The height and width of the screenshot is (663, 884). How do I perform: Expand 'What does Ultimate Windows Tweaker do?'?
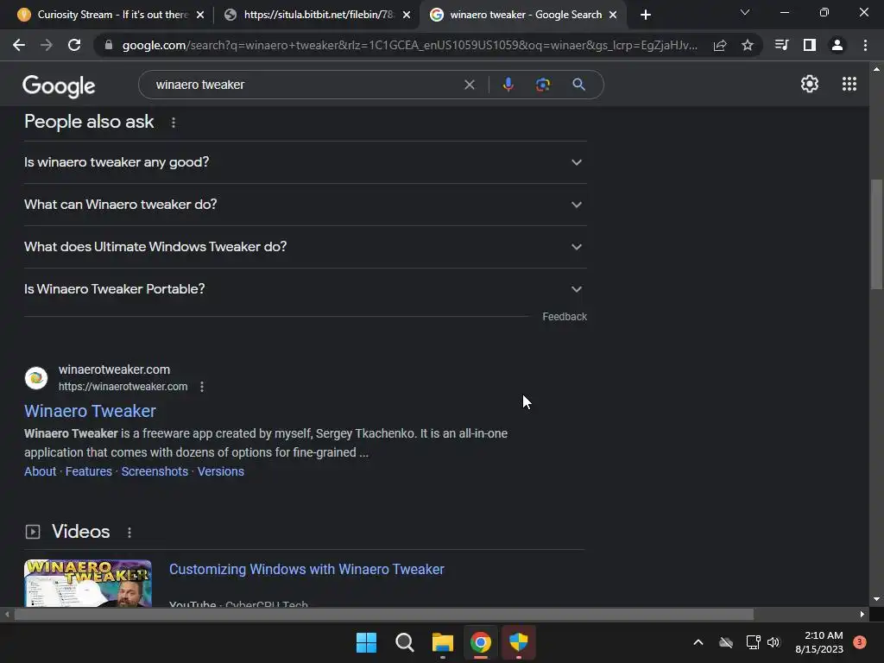(x=306, y=247)
